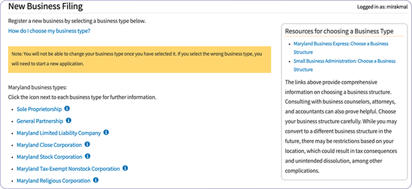View info icon for Tax-Exempt Nonstock Corporation
Viewport: 412px width, 189px height.
125,168
